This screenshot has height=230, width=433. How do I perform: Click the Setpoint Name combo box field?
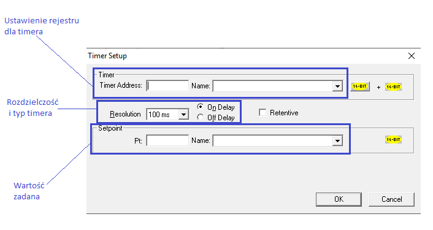(x=278, y=141)
